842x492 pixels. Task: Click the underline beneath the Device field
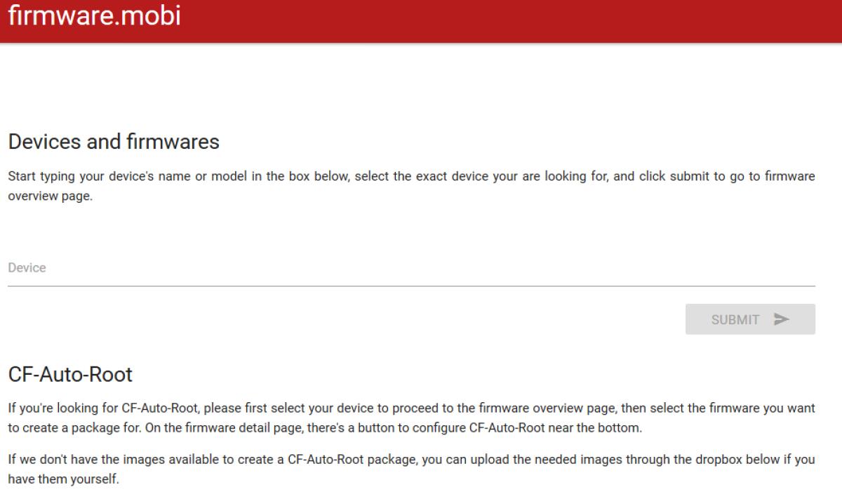click(x=411, y=286)
